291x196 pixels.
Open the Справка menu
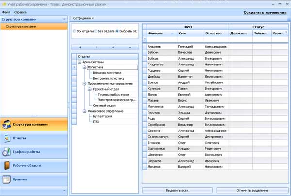tap(20, 12)
